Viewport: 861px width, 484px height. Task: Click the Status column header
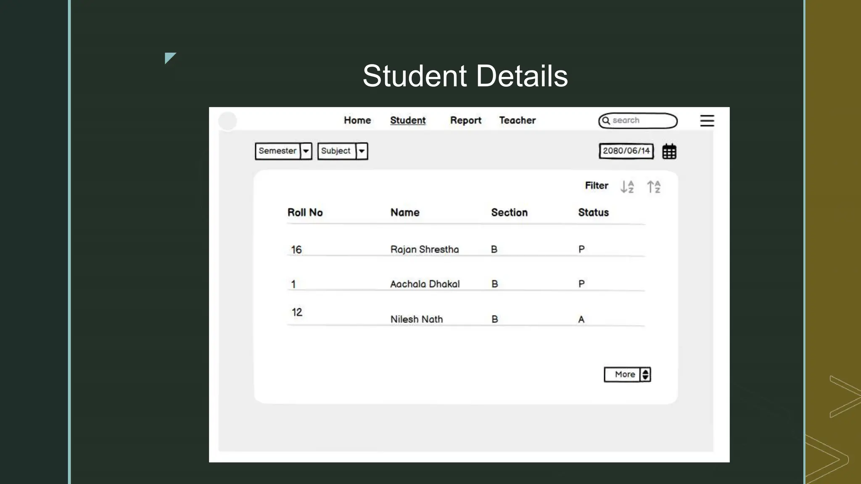point(593,213)
